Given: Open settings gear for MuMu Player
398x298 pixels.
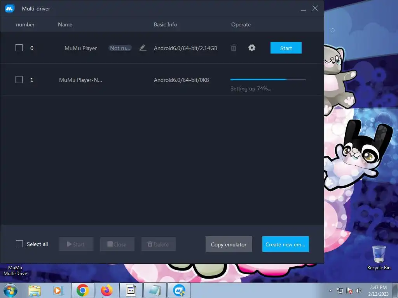Looking at the screenshot, I should (252, 48).
